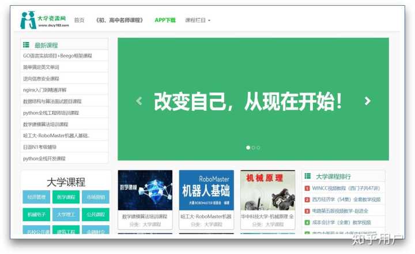
Task: Open the python全栈开发课程 link
Action: click(x=44, y=159)
